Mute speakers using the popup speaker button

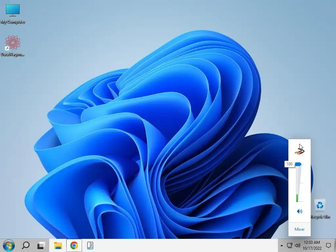(x=300, y=211)
